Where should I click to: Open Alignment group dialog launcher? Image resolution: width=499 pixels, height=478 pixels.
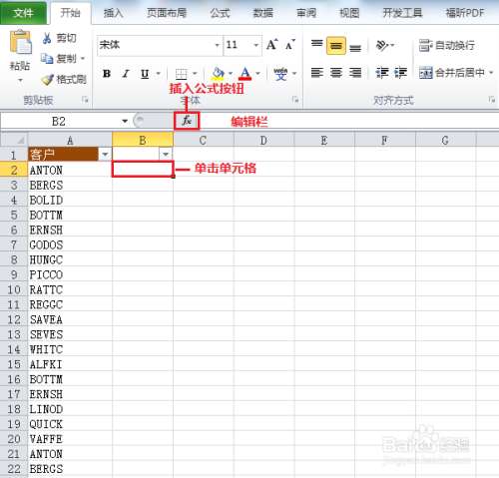(492, 99)
